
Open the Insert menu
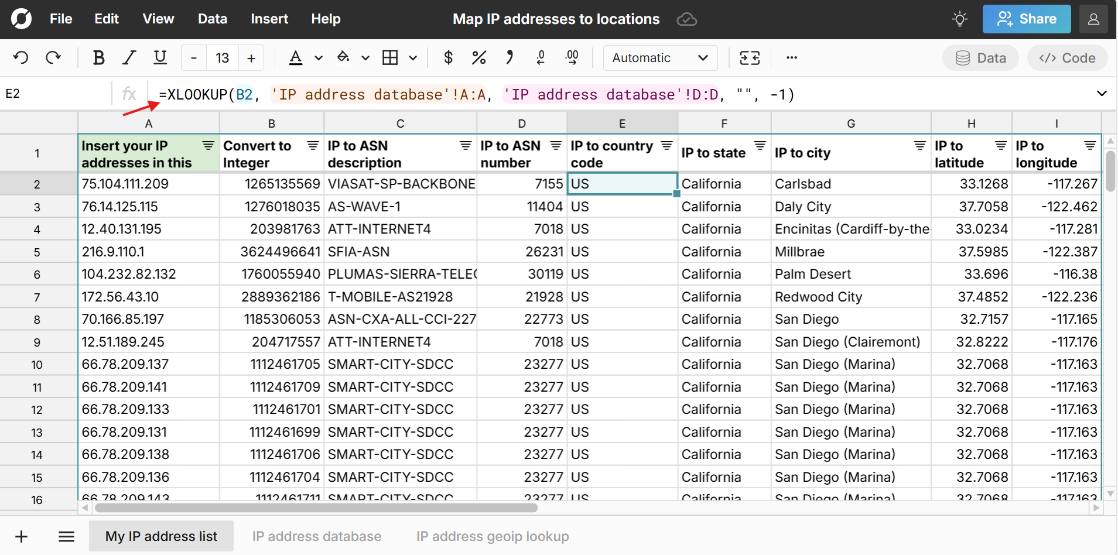[269, 19]
